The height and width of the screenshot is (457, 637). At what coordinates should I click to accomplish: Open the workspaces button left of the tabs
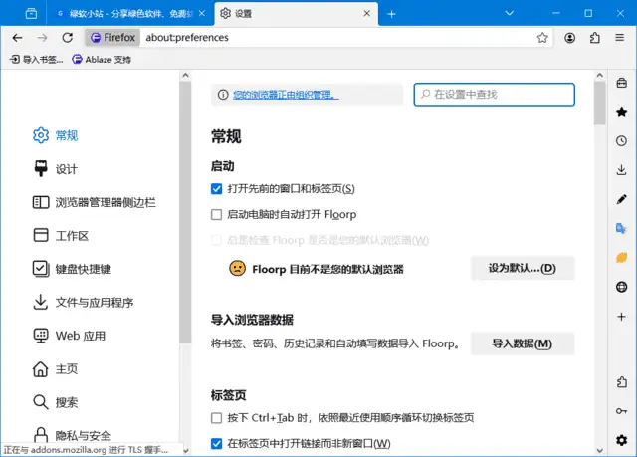pos(31,13)
